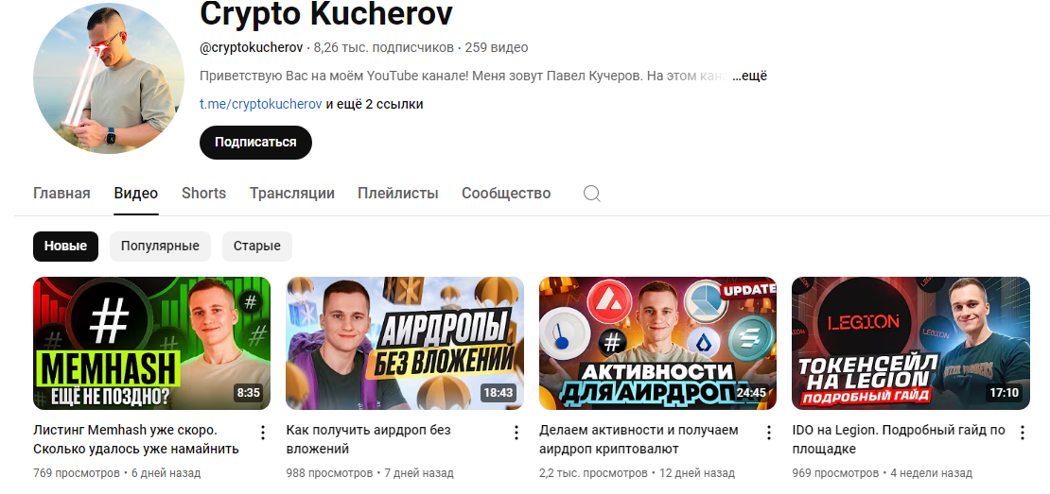Image resolution: width=1050 pixels, height=494 pixels.
Task: Click the Подписаться button
Action: (x=255, y=143)
